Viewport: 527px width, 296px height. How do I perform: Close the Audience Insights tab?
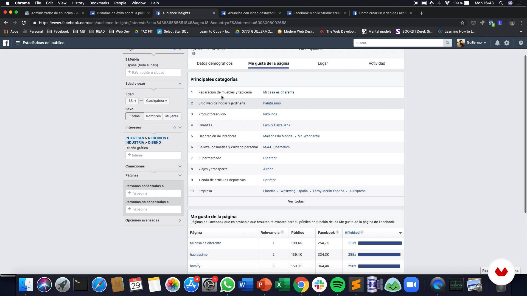(x=214, y=13)
